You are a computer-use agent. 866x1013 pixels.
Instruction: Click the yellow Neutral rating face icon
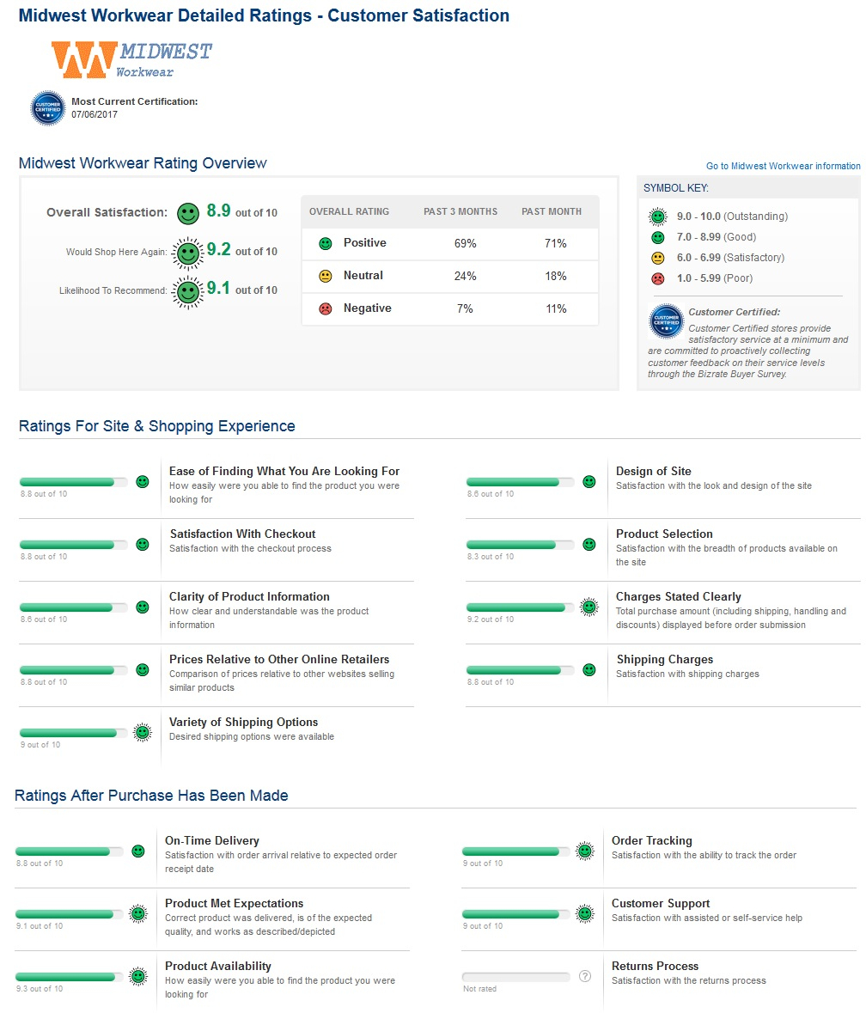point(325,276)
